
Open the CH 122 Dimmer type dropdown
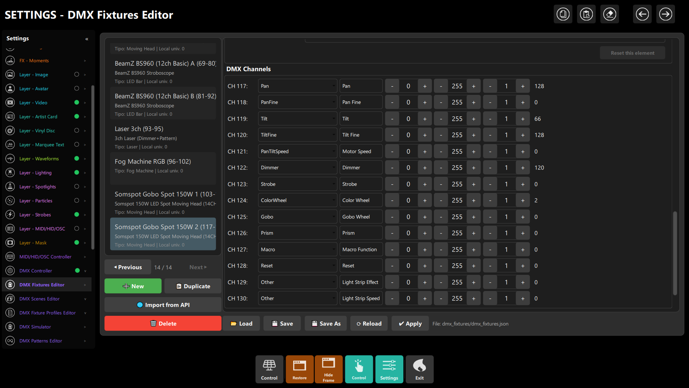pos(297,168)
